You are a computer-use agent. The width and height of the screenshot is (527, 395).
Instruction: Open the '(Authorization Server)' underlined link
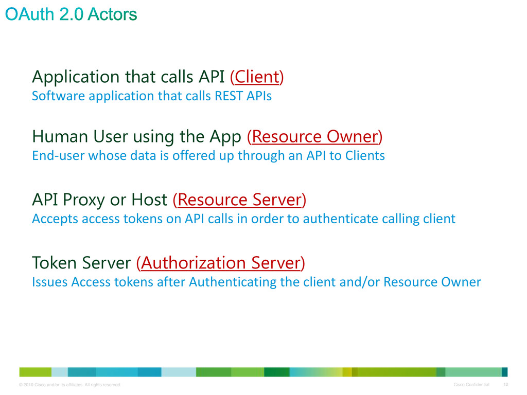220,263
